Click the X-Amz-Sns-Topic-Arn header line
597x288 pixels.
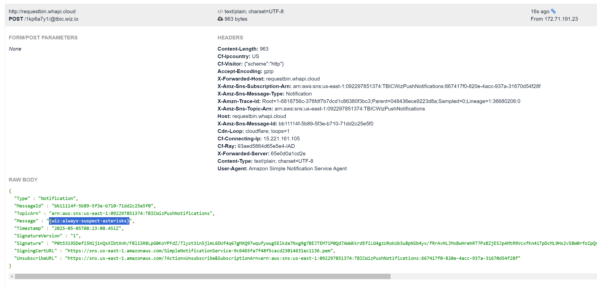coord(321,109)
